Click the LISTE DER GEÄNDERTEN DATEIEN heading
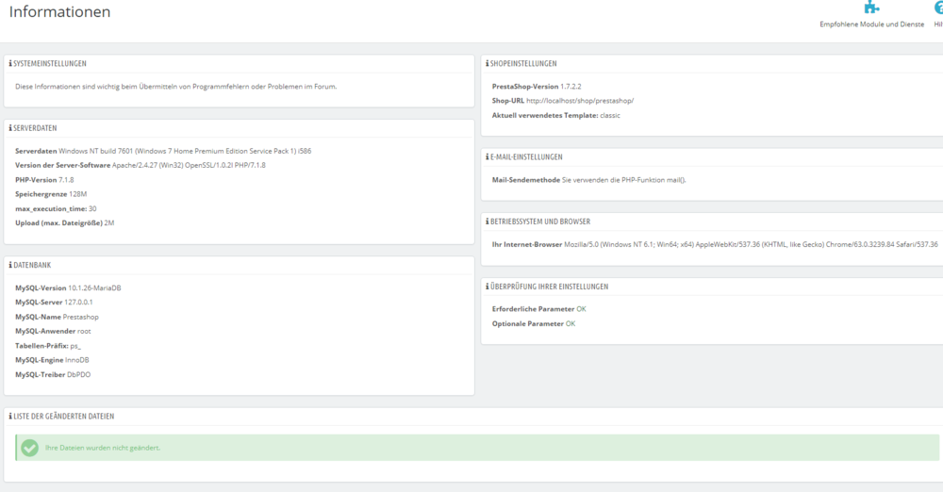Viewport: 943px width, 492px height. pyautogui.click(x=64, y=417)
